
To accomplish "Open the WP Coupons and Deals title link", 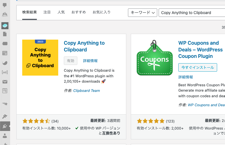I will click(200, 49).
